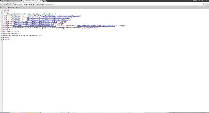This screenshot has width=209, height=113.
Task: Open the css/level.css stylesheet link
Action: coord(60,16)
